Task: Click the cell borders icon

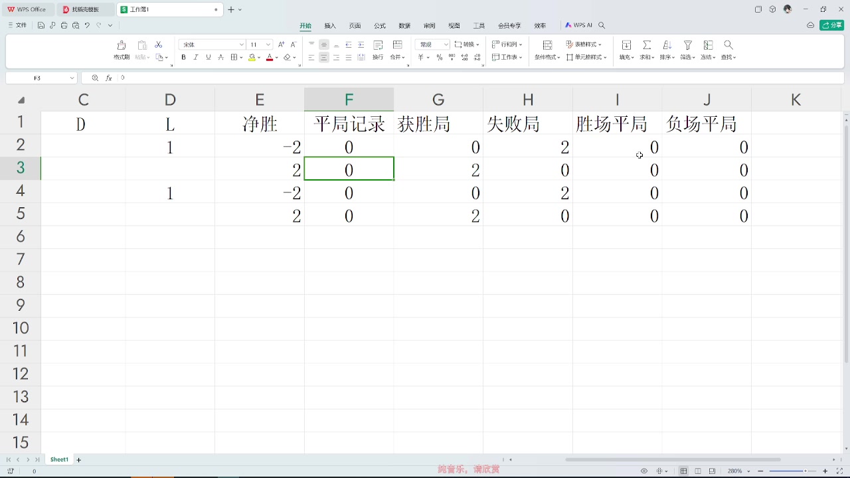Action: tap(234, 58)
